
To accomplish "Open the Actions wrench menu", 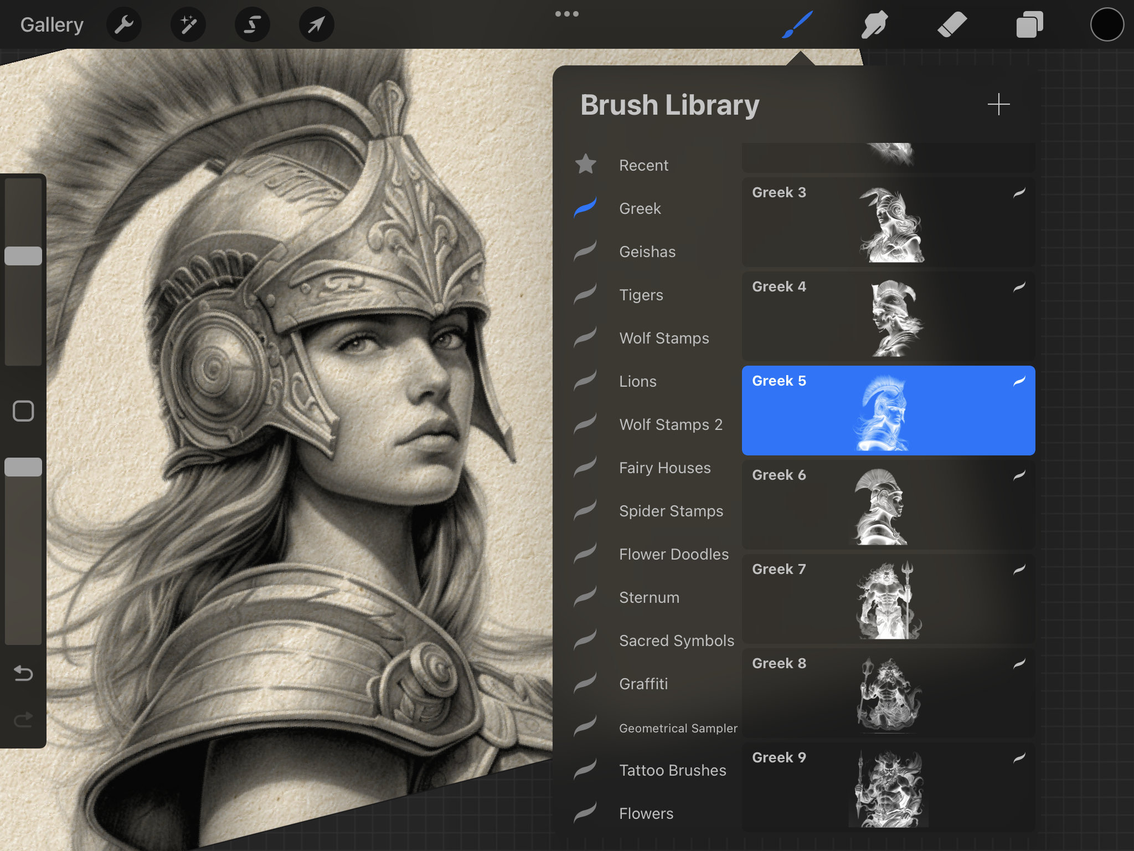I will (x=124, y=24).
